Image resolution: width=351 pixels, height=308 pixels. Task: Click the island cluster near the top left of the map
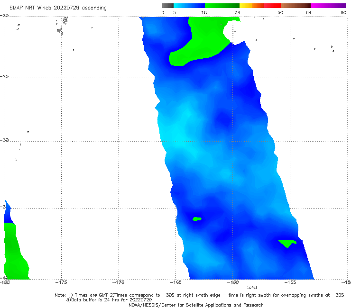pyautogui.click(x=62, y=26)
